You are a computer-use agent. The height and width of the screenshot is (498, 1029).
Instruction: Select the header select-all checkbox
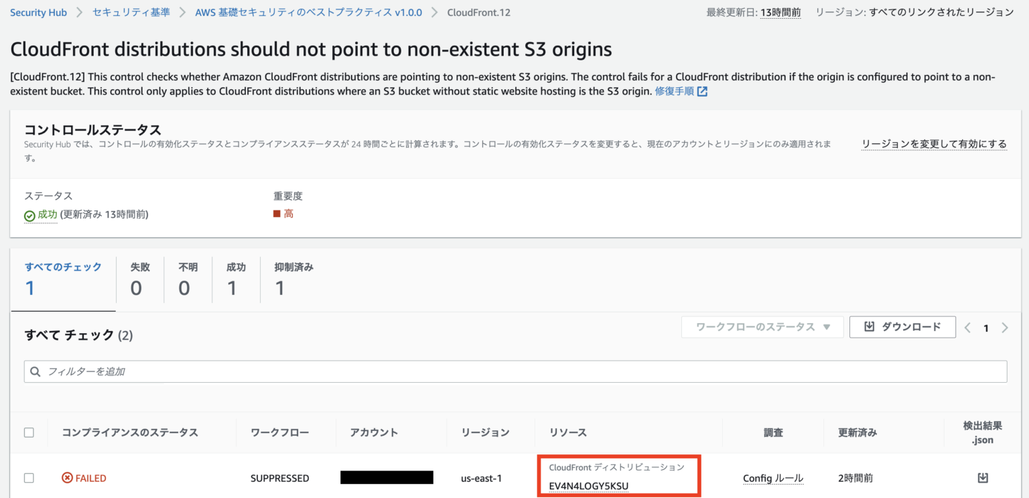[x=29, y=432]
